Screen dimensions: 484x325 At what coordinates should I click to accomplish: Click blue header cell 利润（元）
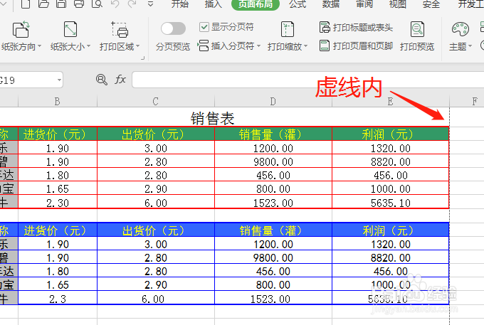(391, 230)
